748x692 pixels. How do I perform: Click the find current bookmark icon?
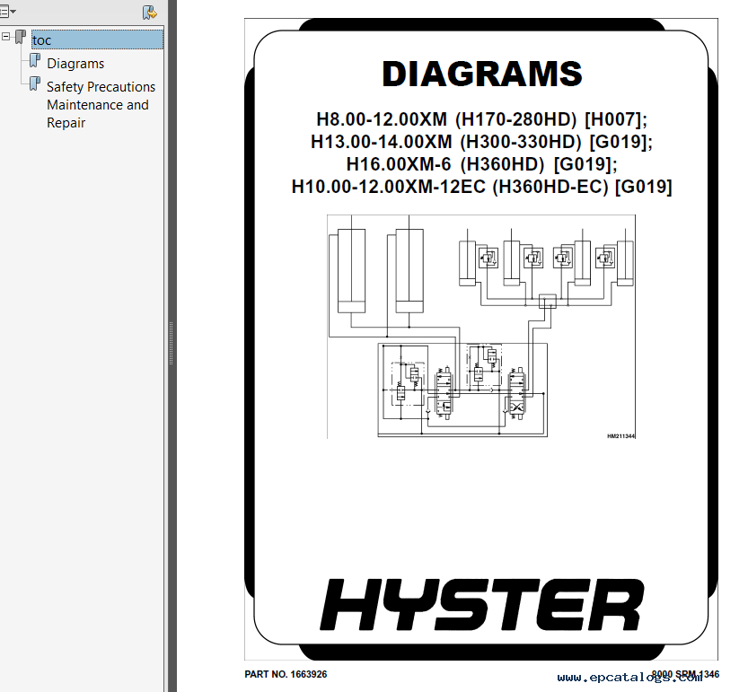[149, 13]
